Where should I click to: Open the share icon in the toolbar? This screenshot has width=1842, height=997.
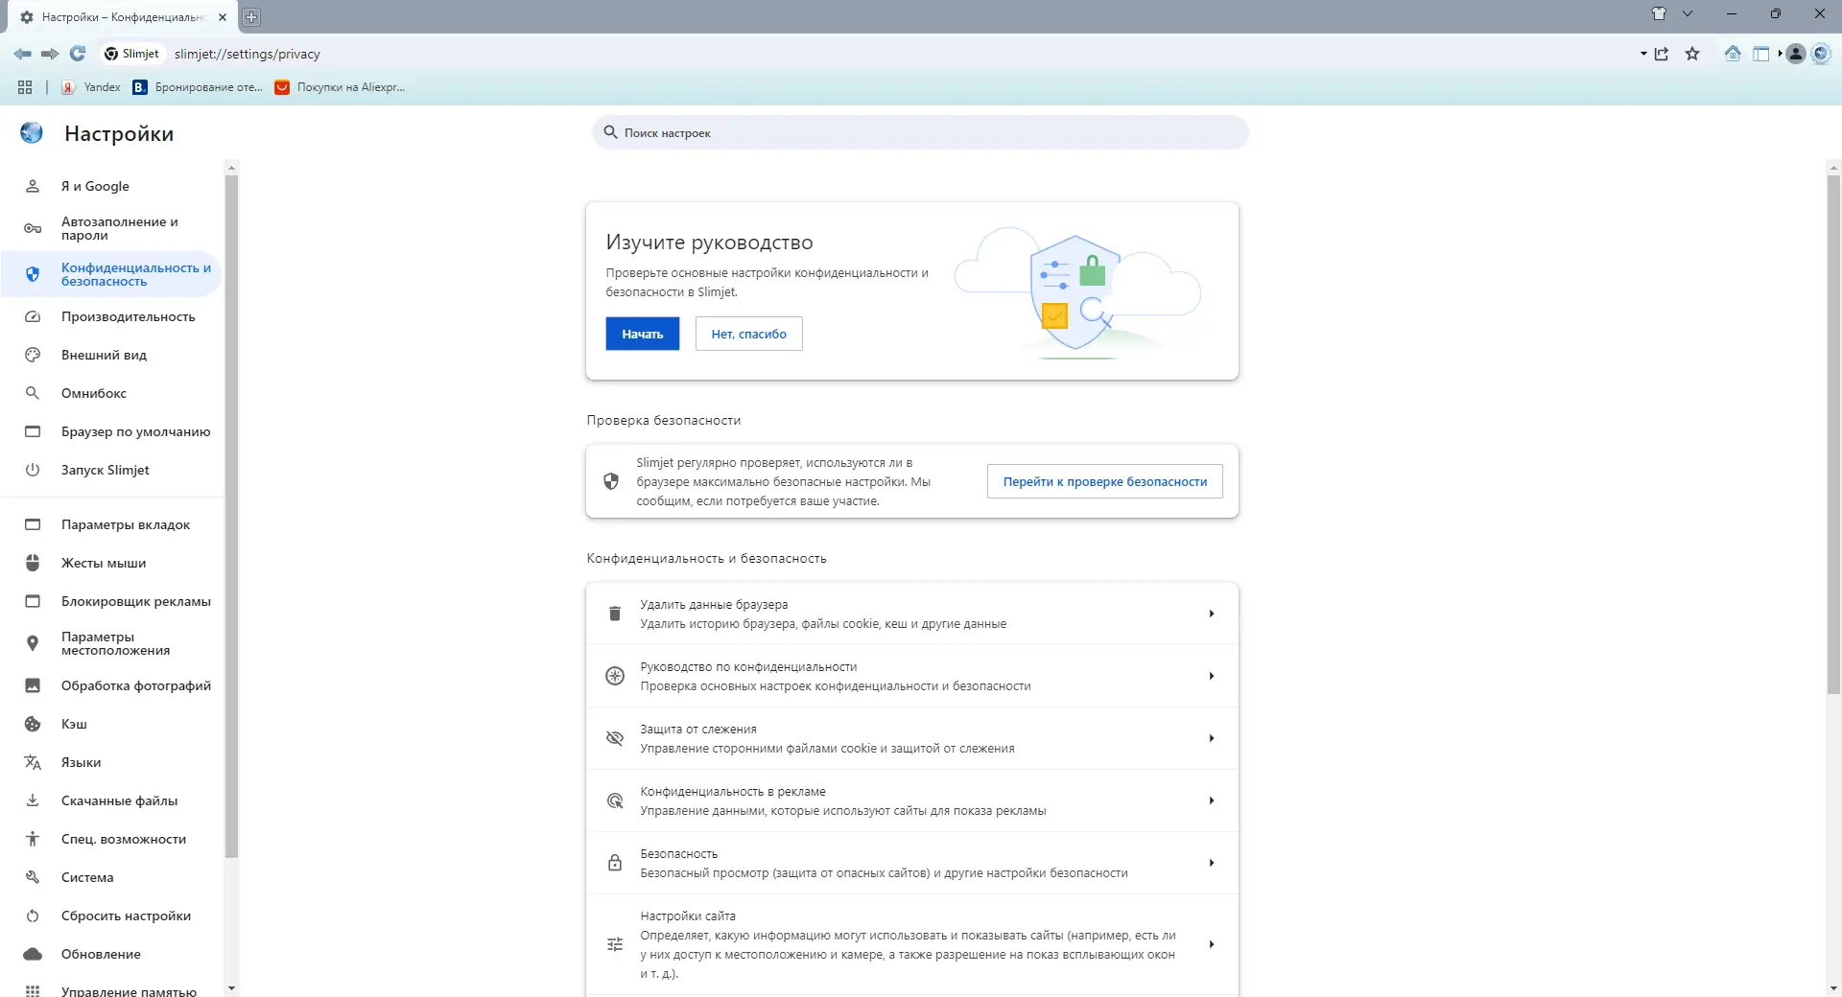[1663, 54]
